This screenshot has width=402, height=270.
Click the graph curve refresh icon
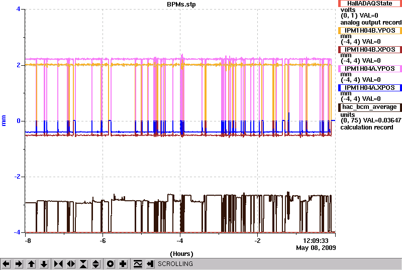click(x=138, y=264)
